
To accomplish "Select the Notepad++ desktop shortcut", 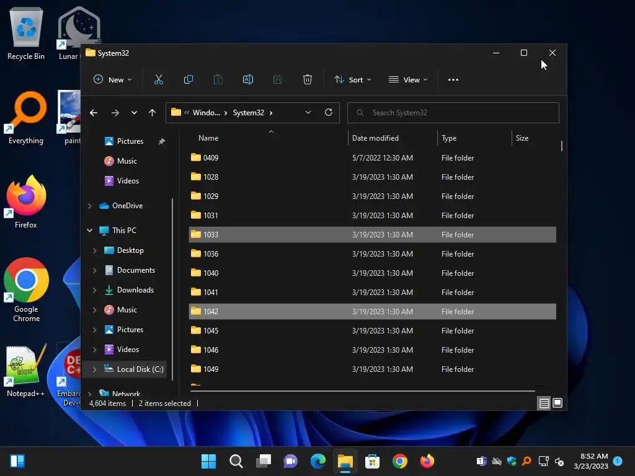I will [x=25, y=371].
